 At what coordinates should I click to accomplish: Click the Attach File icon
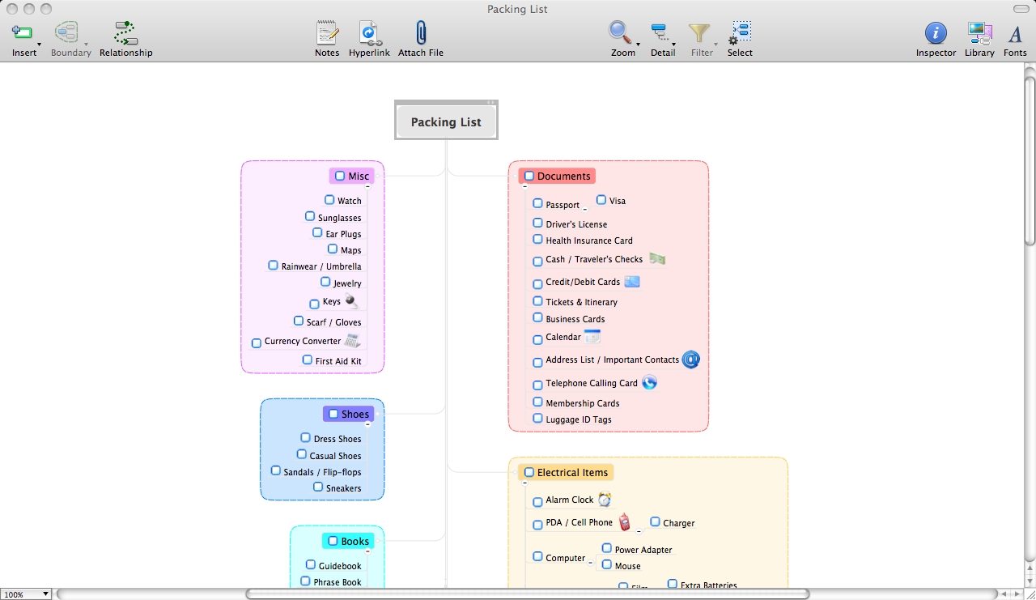pyautogui.click(x=420, y=32)
